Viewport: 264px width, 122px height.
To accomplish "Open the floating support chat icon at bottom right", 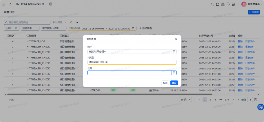I will (260, 107).
